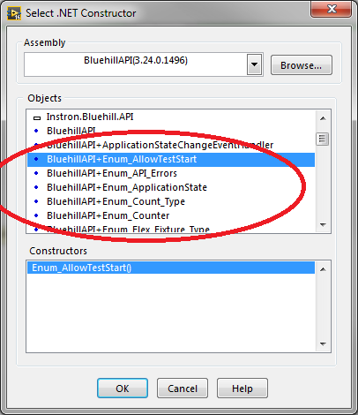Select BluehillAPI+Enum_AllowTestStart in Objects list
This screenshot has width=358, height=415.
point(171,159)
